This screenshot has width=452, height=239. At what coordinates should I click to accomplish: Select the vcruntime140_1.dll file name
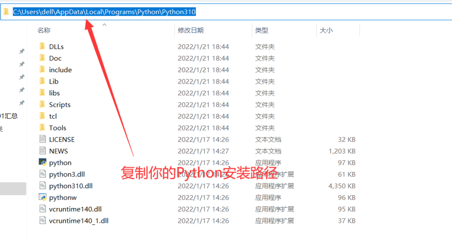coord(79,221)
